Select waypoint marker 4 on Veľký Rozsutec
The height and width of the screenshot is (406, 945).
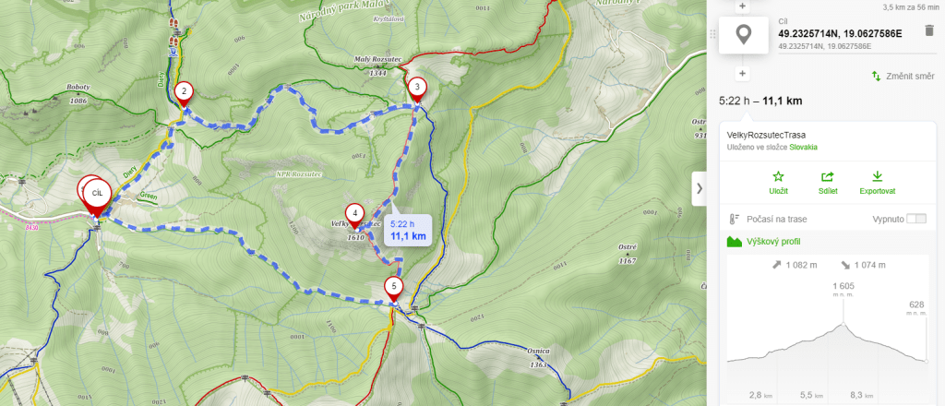[355, 216]
